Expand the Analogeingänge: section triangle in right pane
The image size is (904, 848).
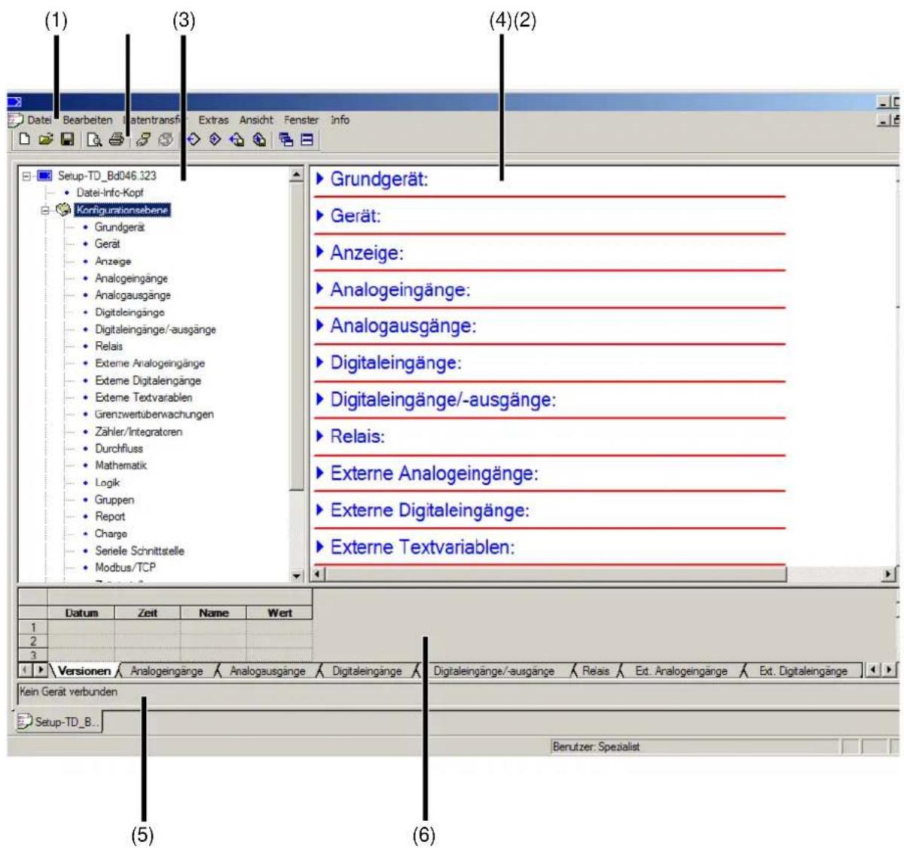tap(320, 289)
